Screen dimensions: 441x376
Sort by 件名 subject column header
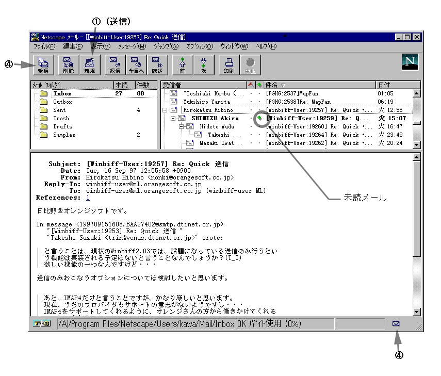click(x=319, y=85)
